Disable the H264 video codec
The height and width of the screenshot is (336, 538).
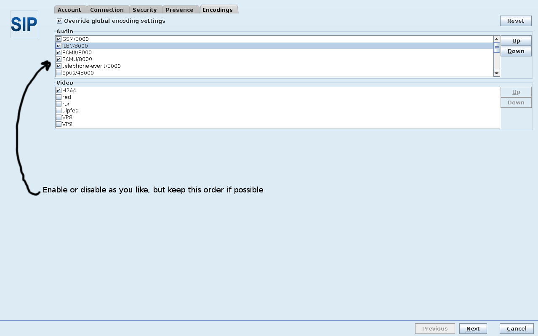pyautogui.click(x=59, y=91)
